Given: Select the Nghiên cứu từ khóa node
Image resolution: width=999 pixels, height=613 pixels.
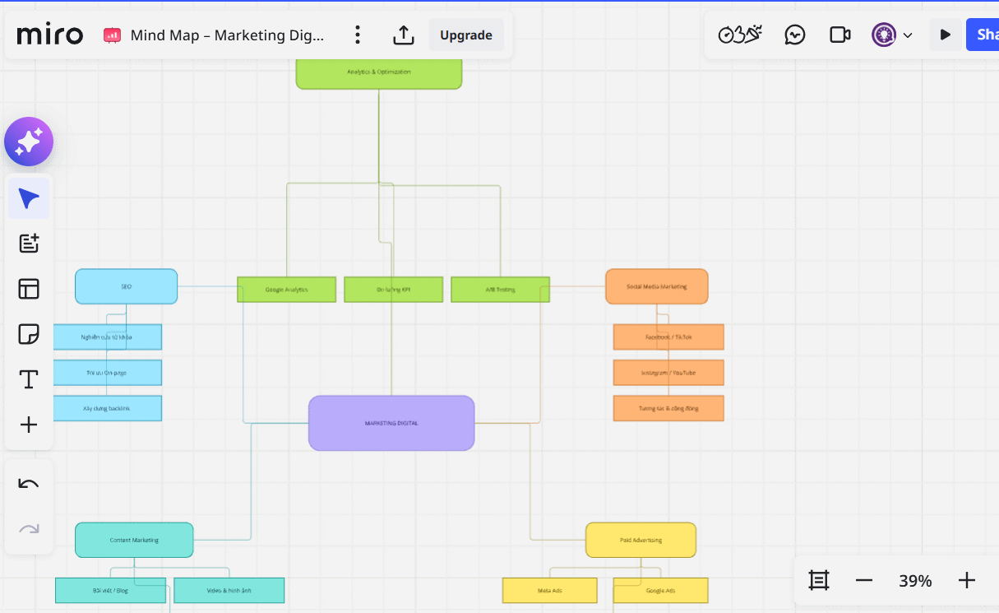Looking at the screenshot, I should click(x=108, y=337).
